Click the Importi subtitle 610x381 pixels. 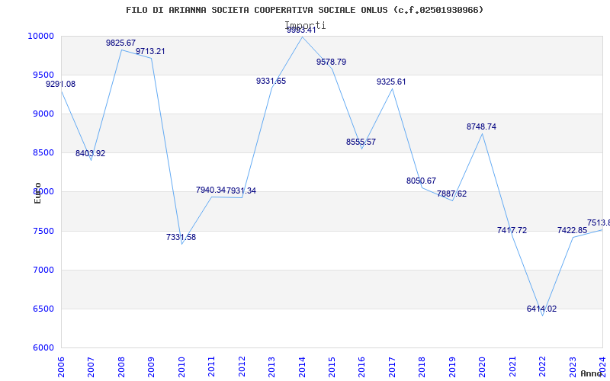click(306, 25)
